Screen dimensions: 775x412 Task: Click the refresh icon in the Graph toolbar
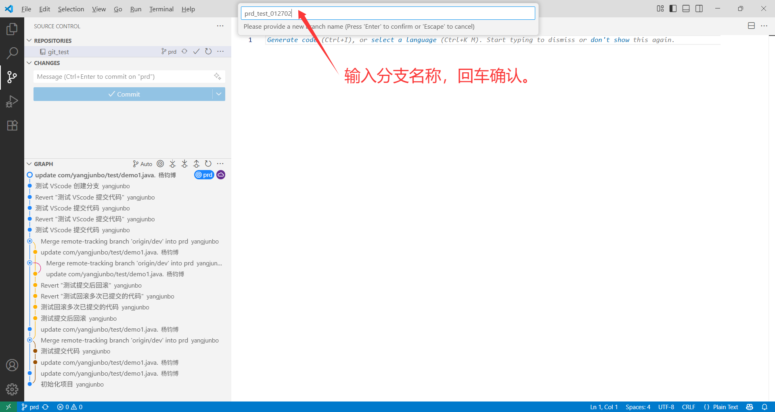208,164
